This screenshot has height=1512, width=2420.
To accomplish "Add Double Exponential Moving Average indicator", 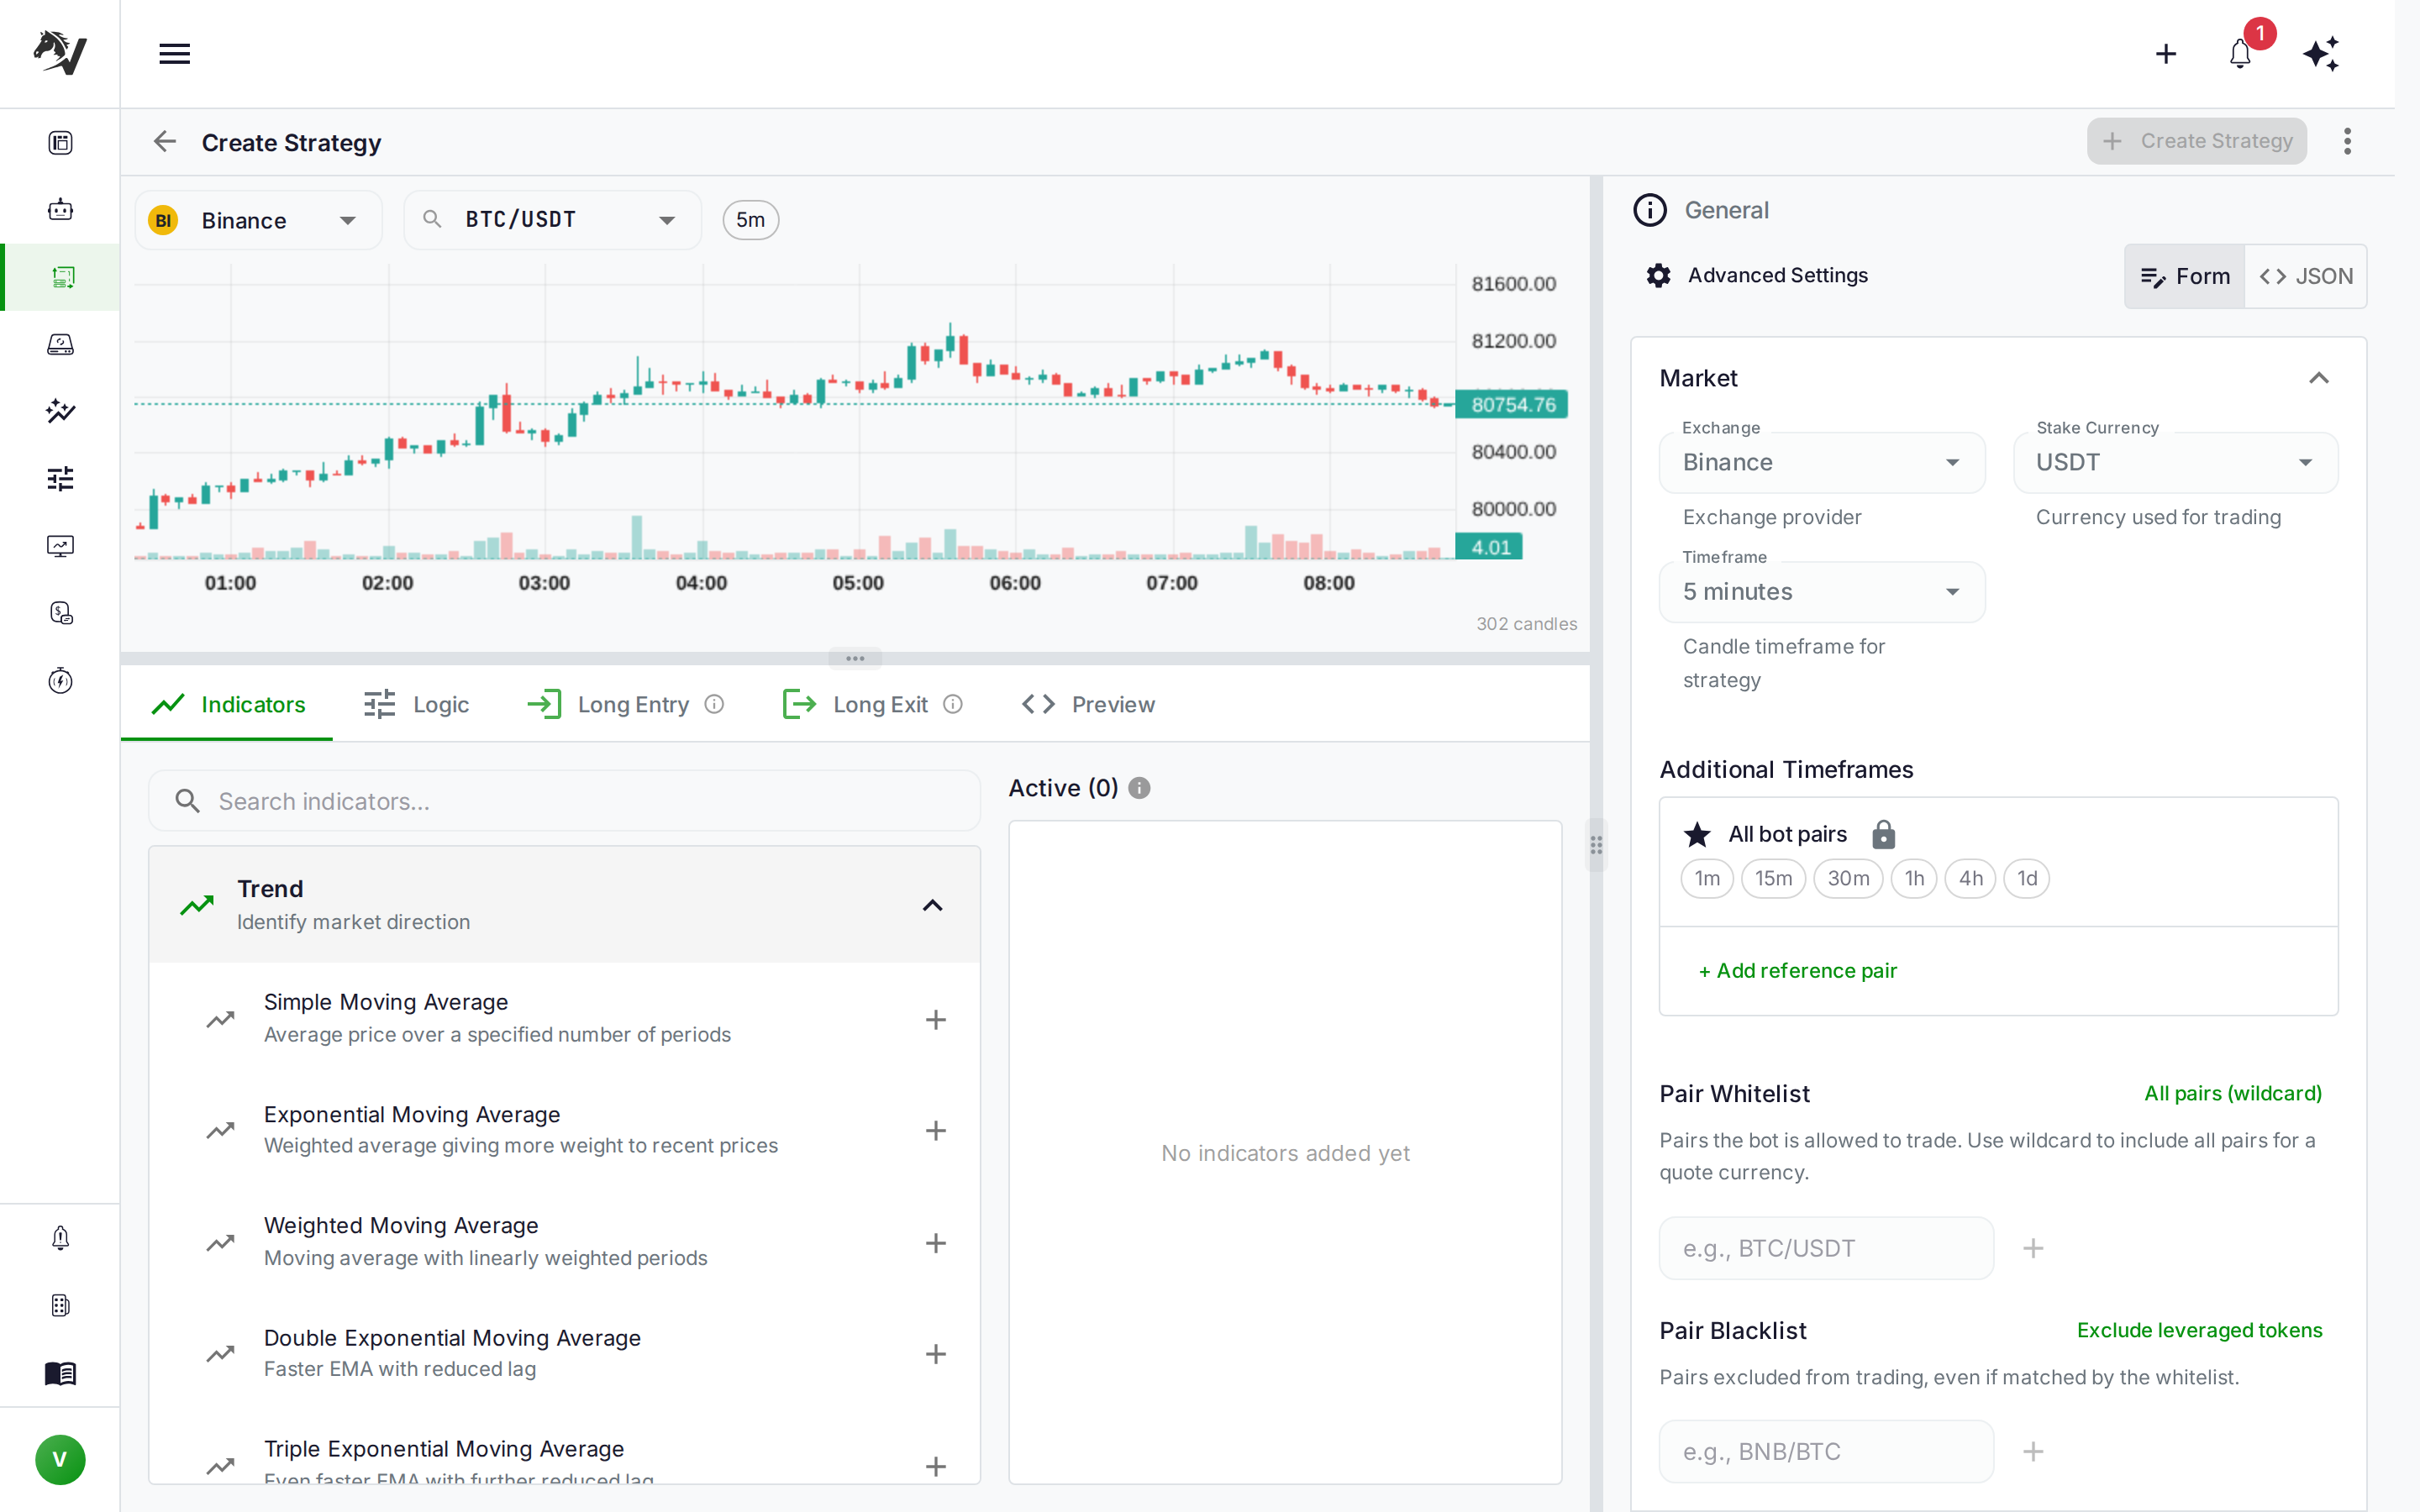I will click(935, 1354).
